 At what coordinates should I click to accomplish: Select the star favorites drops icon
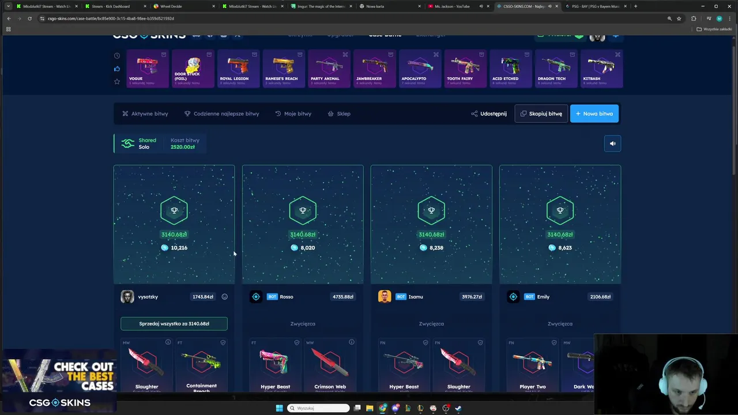click(x=117, y=81)
